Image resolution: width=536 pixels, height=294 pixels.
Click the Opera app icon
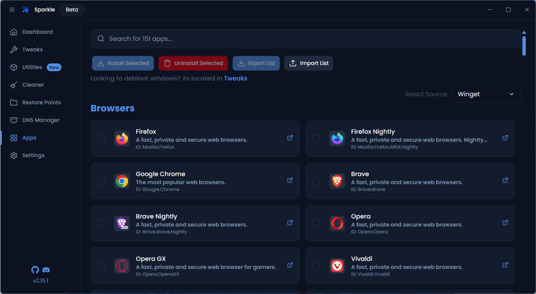coord(337,223)
